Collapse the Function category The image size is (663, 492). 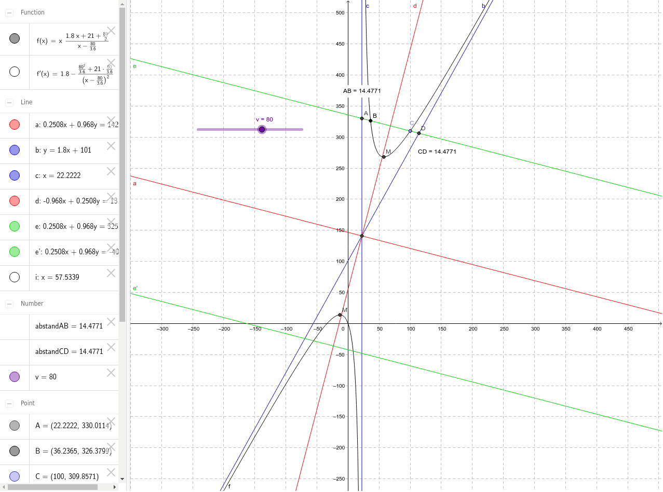[9, 12]
